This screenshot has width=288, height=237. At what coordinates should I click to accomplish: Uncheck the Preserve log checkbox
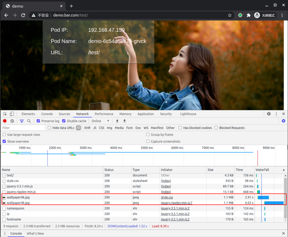(38, 121)
